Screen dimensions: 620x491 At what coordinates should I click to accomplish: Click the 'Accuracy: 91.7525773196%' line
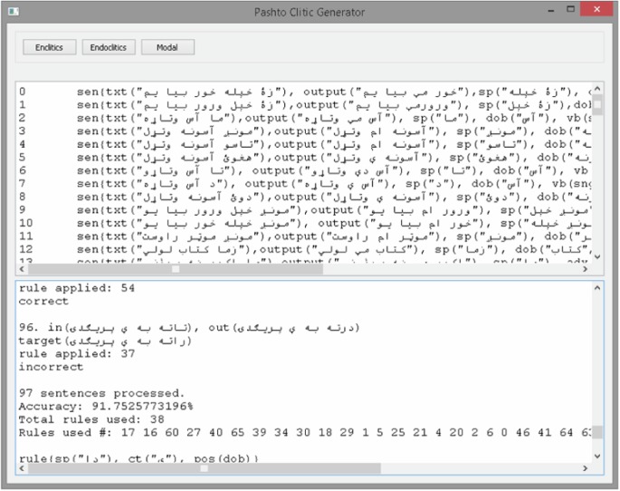106,407
